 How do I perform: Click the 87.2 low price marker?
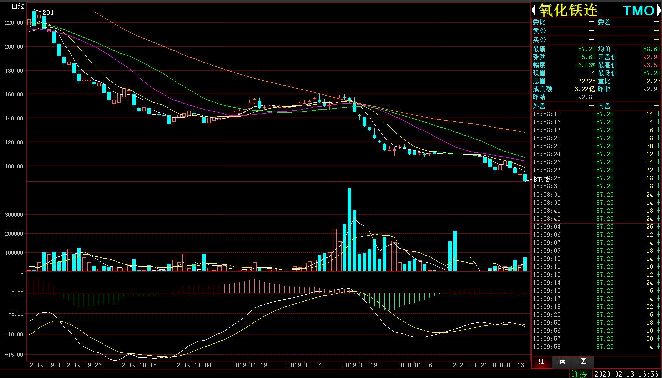tap(541, 179)
